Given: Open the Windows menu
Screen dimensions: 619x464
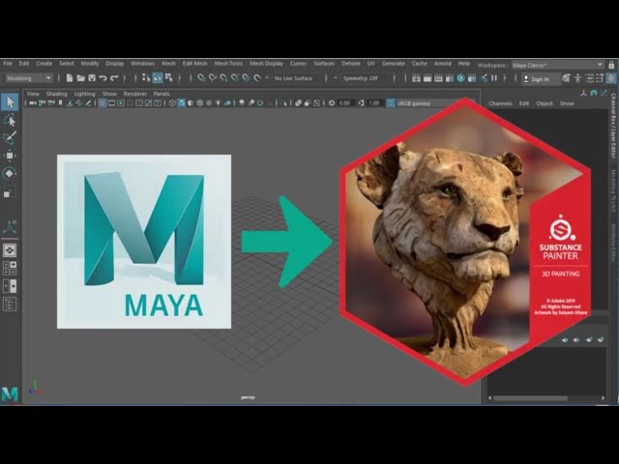Looking at the screenshot, I should [x=142, y=63].
